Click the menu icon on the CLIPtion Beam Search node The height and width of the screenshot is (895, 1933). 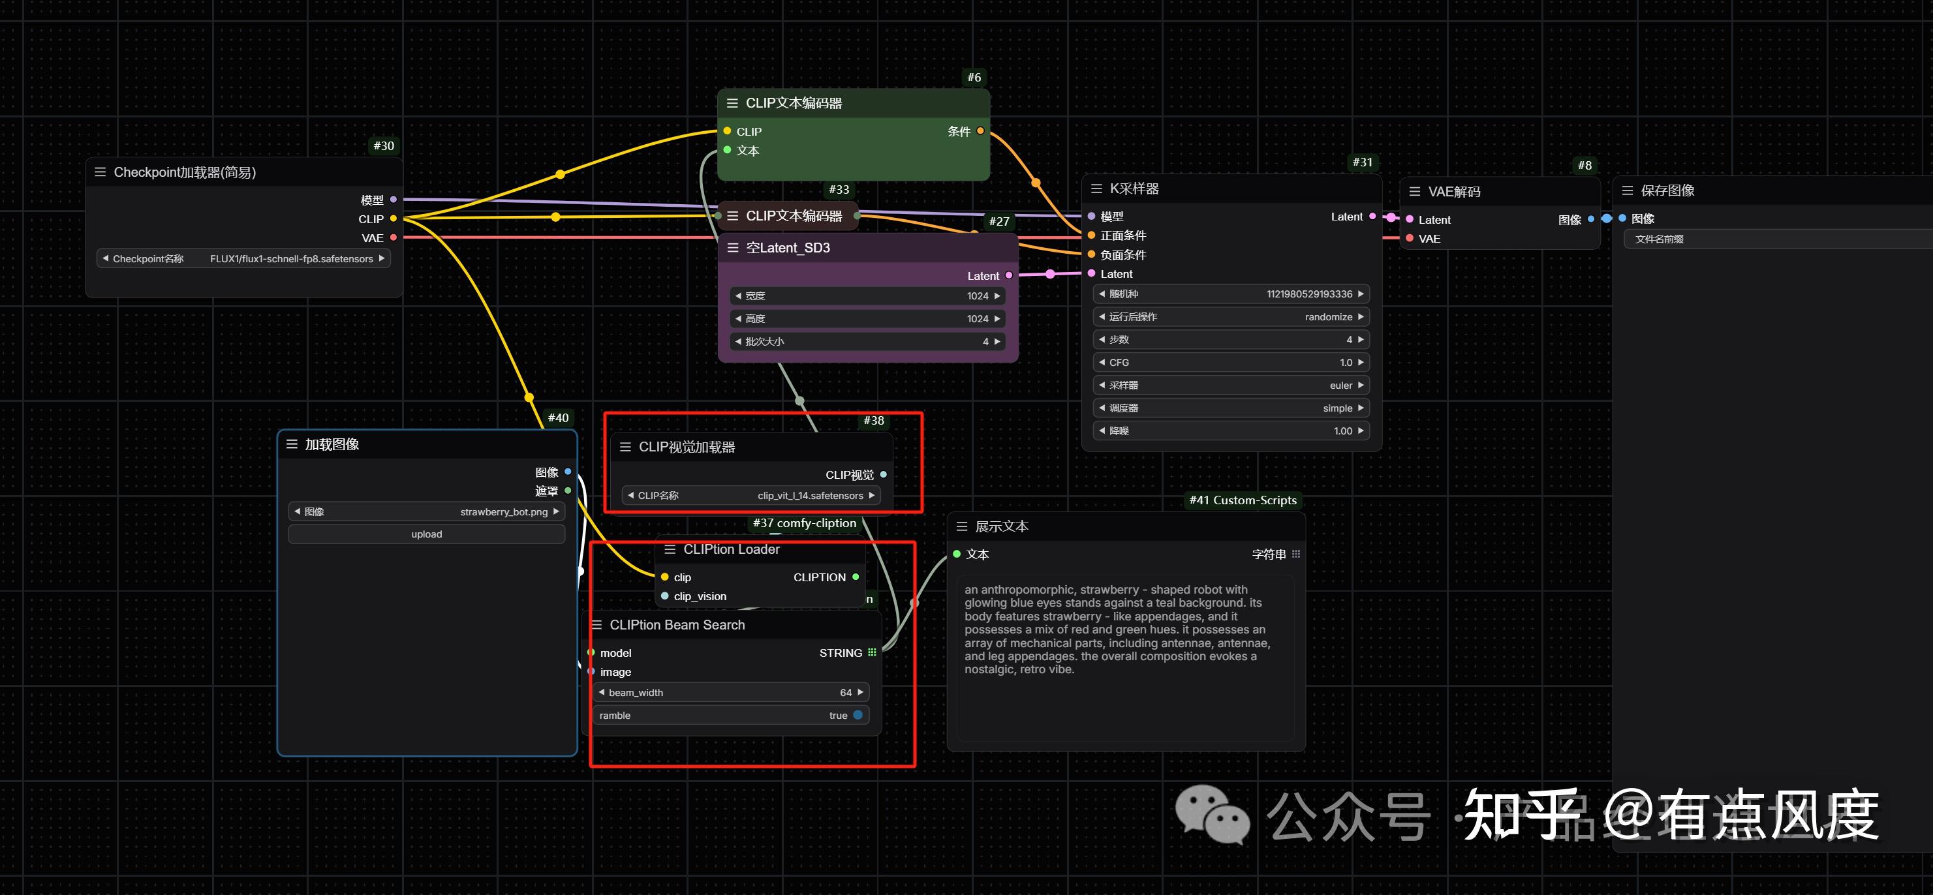[x=596, y=625]
